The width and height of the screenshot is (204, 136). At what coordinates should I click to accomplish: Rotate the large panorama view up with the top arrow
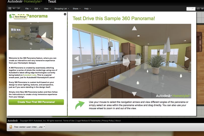pyautogui.click(x=134, y=28)
